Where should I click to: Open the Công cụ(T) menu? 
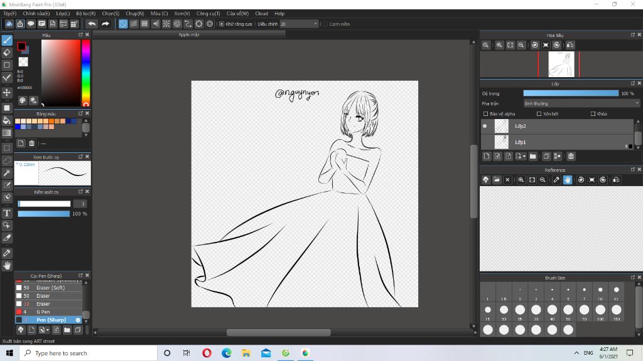[208, 14]
